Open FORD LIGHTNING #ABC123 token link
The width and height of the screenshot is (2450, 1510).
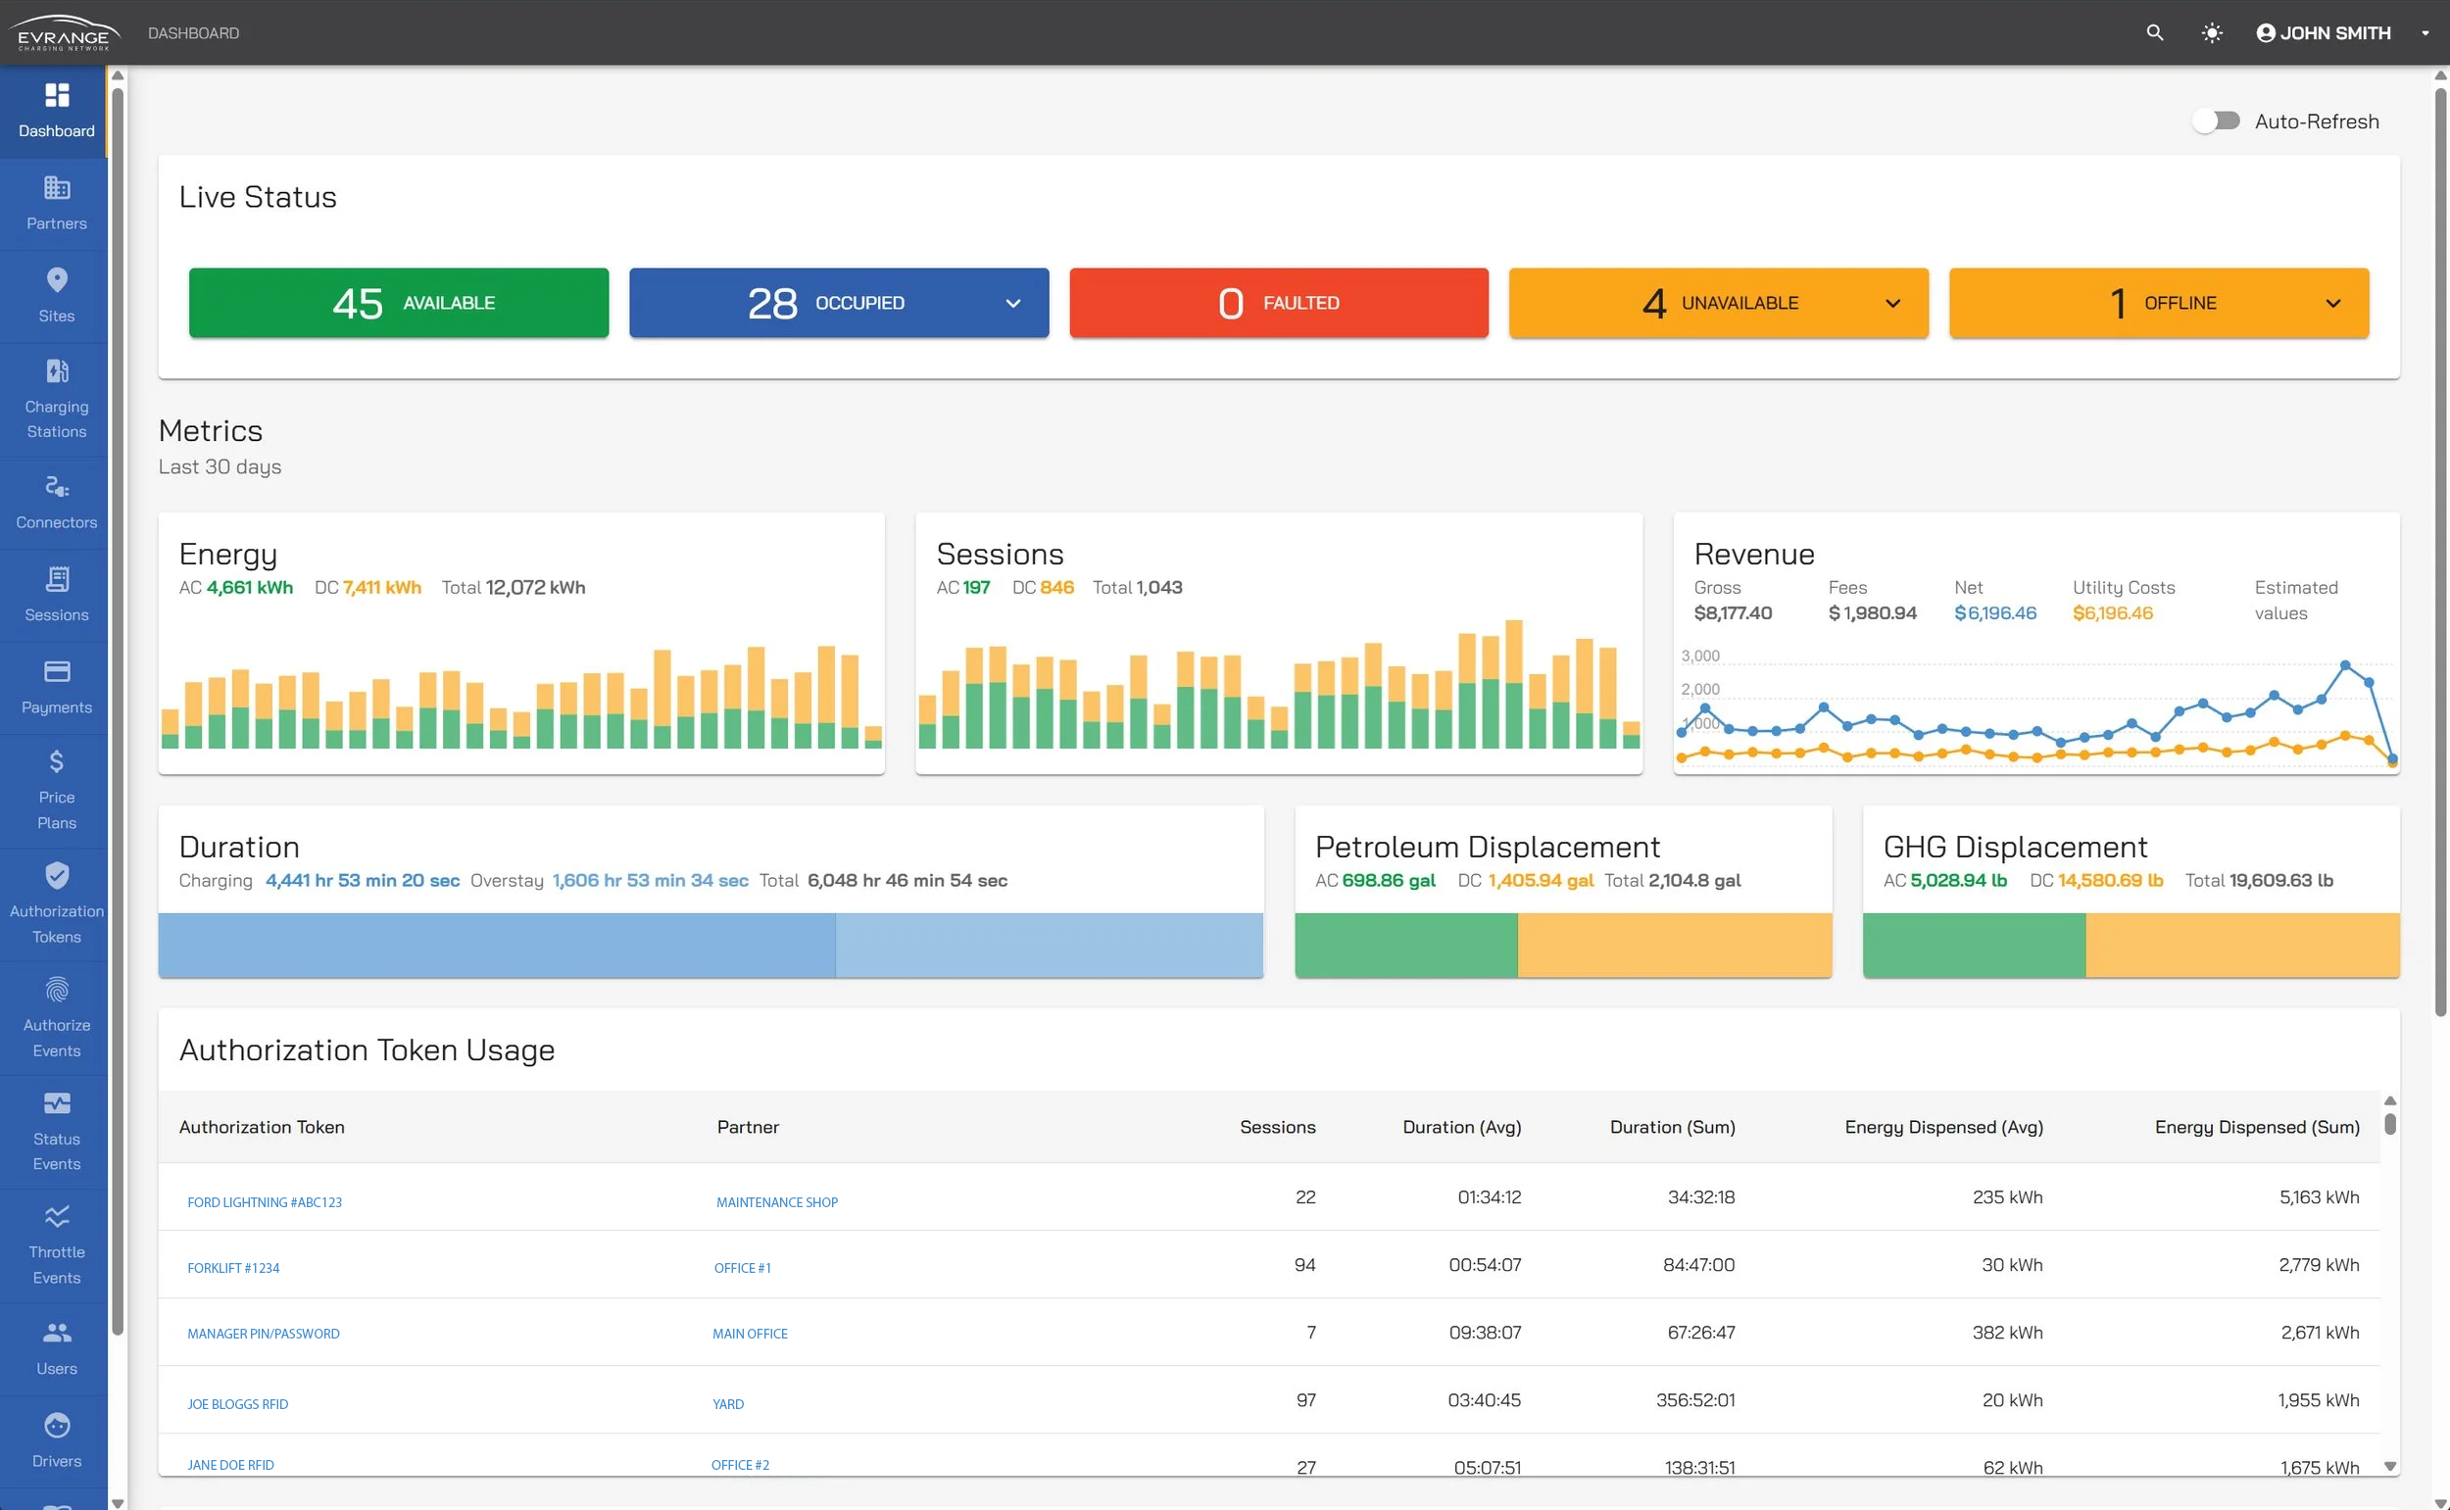tap(265, 1202)
